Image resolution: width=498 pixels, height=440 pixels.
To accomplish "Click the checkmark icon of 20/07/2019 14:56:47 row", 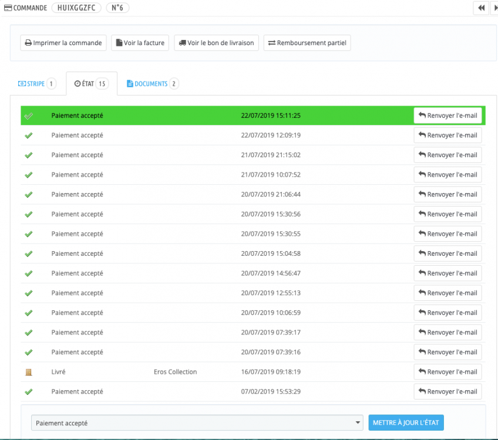I will (x=29, y=273).
